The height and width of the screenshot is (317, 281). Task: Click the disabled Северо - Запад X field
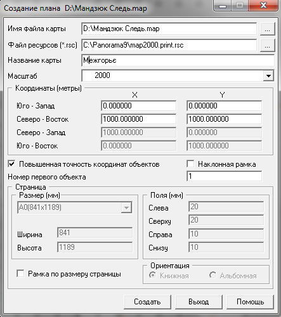tap(138, 133)
